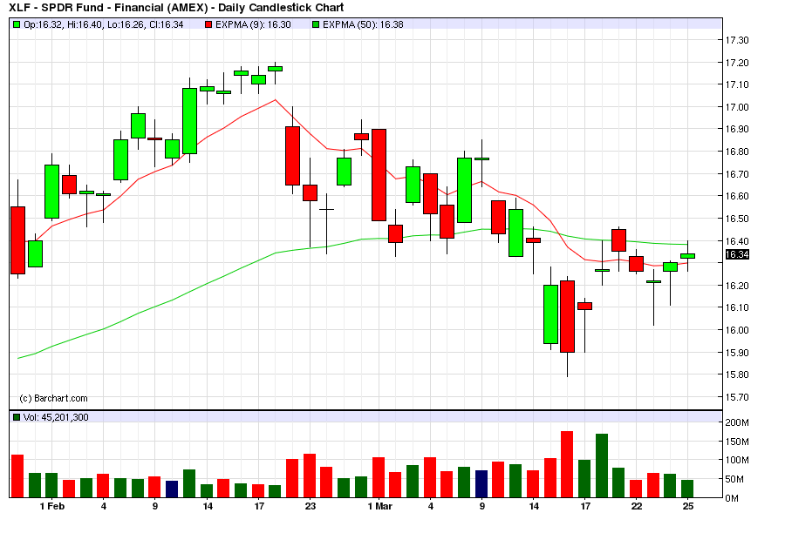Click the 100M volume axis label

click(737, 460)
